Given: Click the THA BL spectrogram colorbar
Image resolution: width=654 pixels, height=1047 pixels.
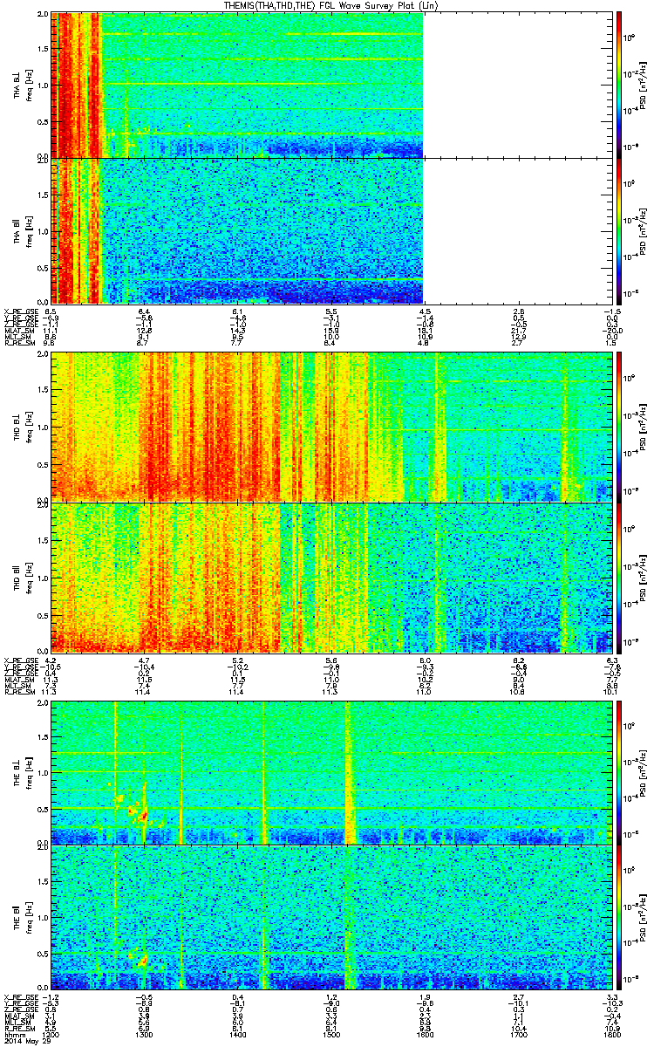Looking at the screenshot, I should click(619, 85).
